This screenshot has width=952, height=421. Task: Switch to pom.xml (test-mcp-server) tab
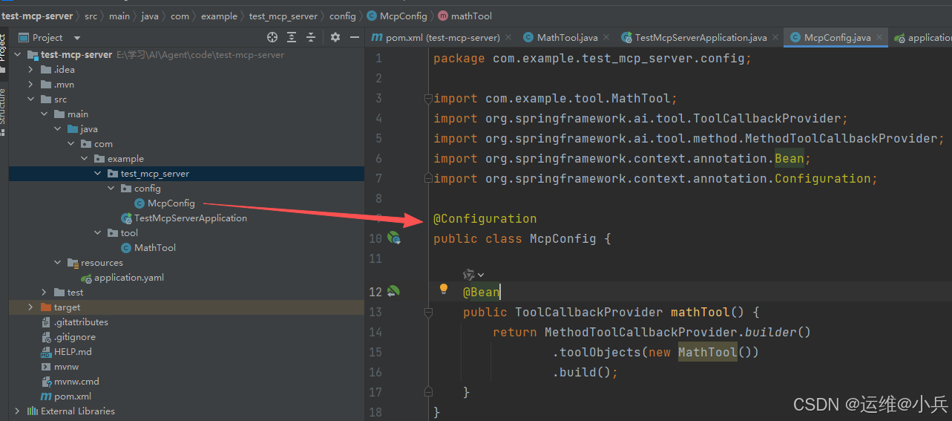click(442, 37)
